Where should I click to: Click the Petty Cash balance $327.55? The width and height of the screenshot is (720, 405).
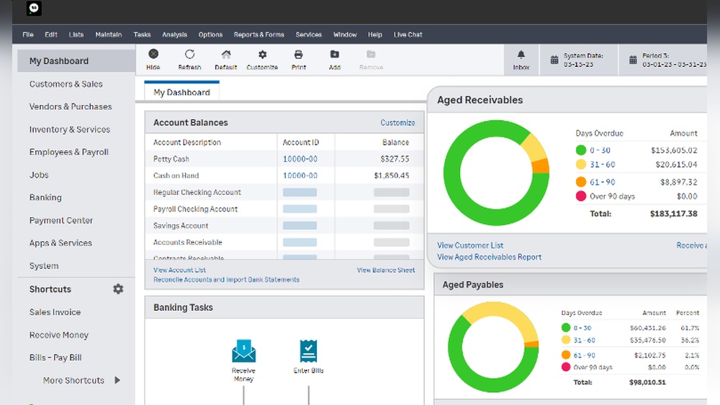click(x=395, y=159)
